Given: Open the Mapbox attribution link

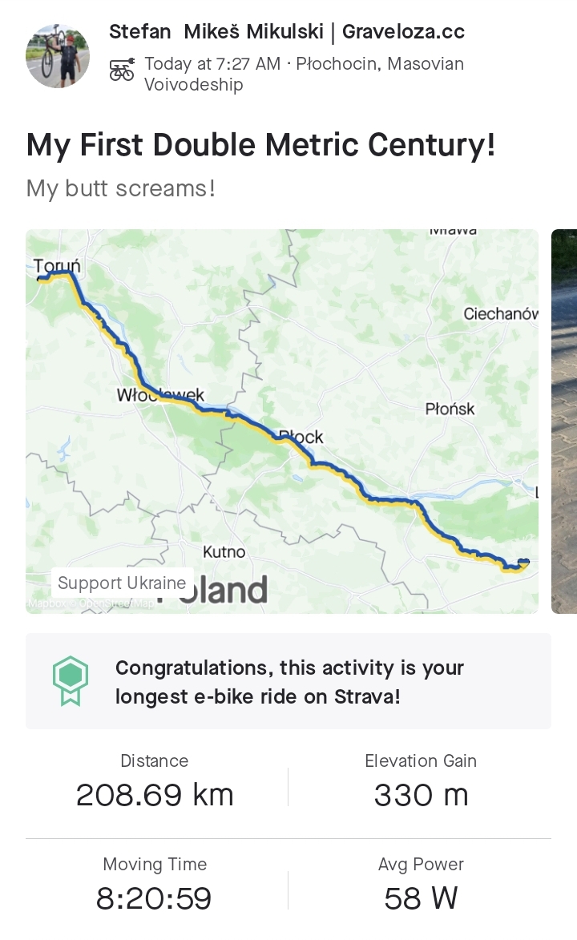Looking at the screenshot, I should [46, 603].
